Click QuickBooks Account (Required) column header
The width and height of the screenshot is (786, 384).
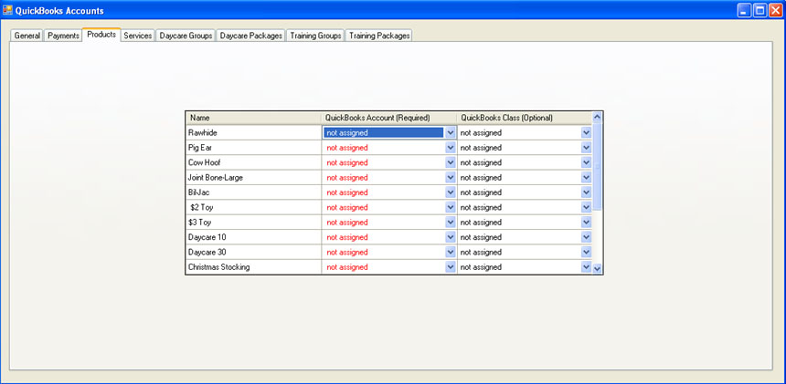pos(389,118)
